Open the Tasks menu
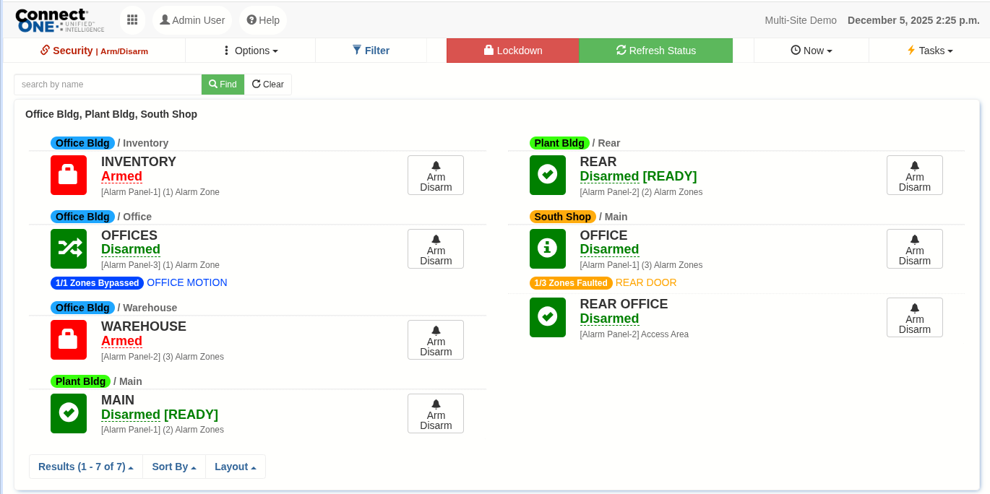The image size is (990, 494). [x=929, y=51]
